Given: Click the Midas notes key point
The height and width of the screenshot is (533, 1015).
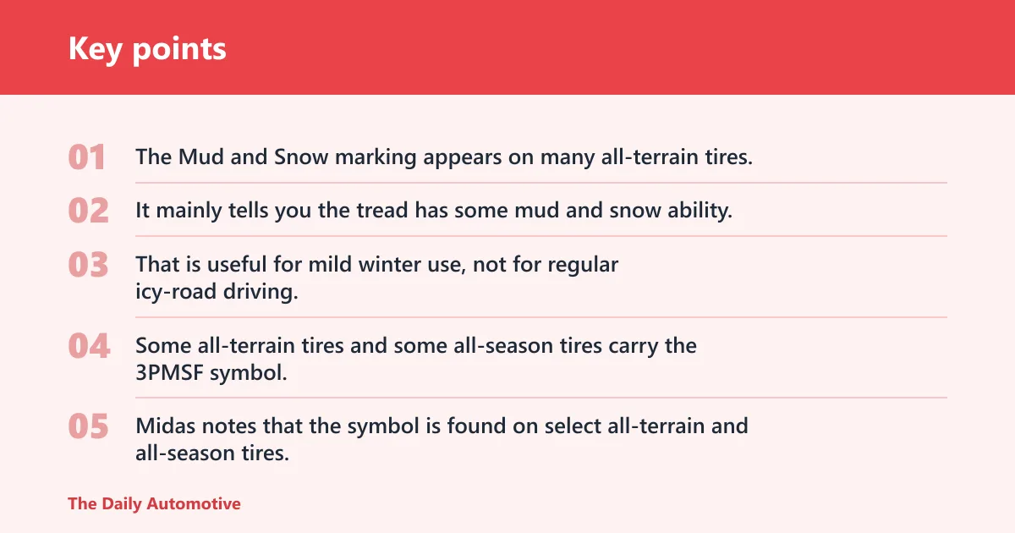Looking at the screenshot, I should click(x=442, y=439).
